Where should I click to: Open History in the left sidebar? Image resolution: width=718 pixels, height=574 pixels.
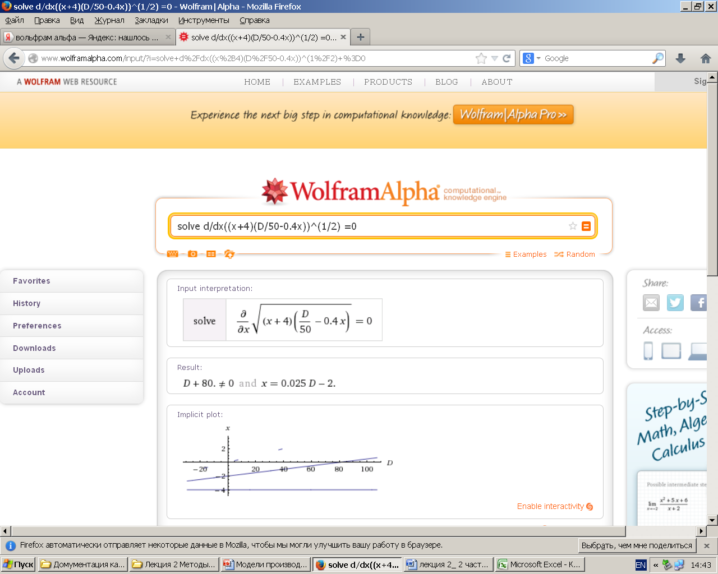tap(72, 303)
